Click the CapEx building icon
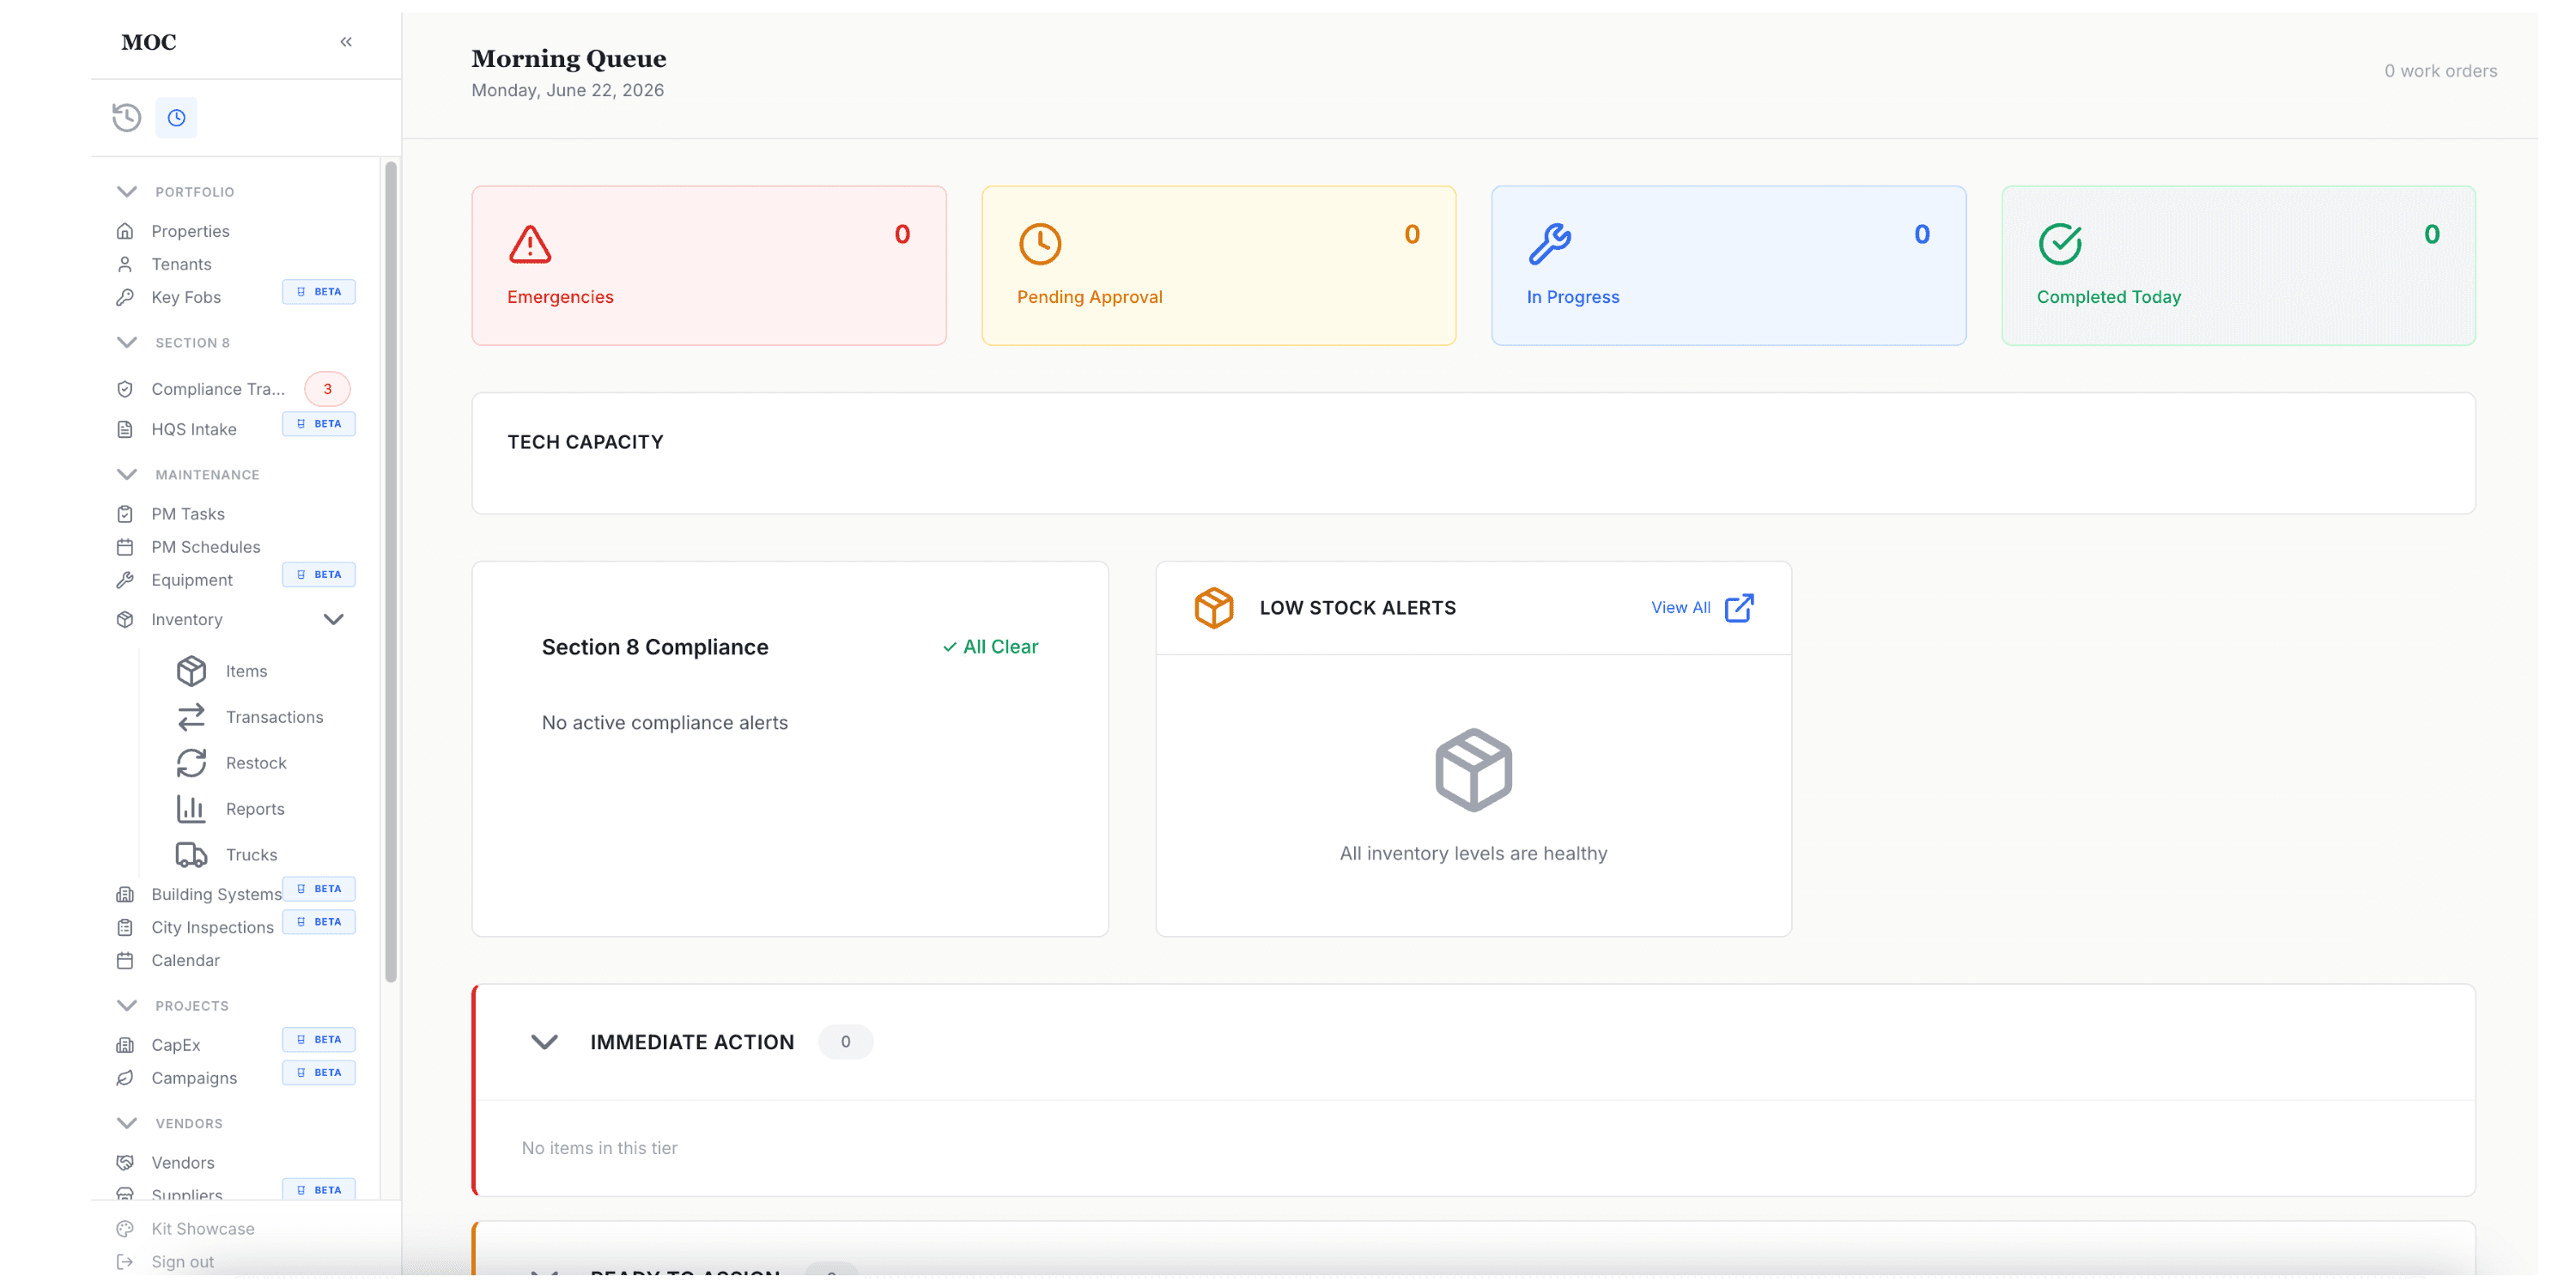This screenshot has height=1288, width=2576. [125, 1045]
